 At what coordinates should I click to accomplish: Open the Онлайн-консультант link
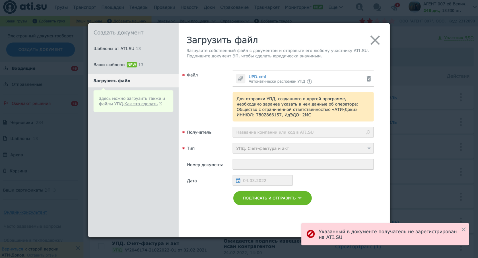point(25,212)
